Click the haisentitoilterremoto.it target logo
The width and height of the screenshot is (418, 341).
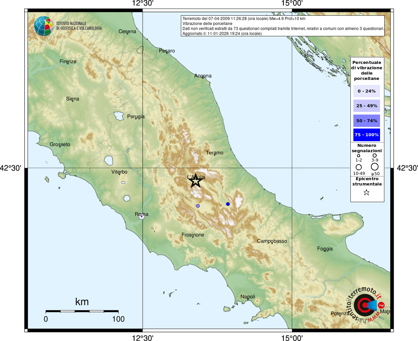(365, 305)
